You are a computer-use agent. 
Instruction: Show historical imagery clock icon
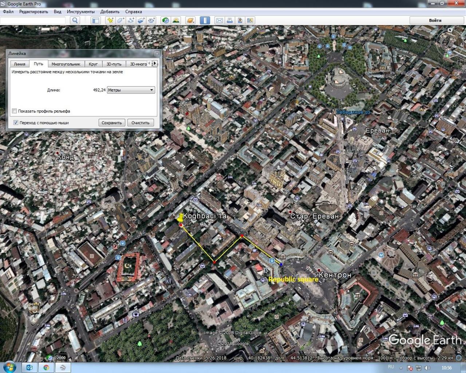pyautogui.click(x=166, y=20)
